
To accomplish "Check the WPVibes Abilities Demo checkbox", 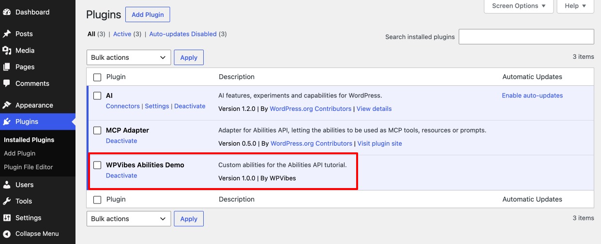I will pos(97,165).
